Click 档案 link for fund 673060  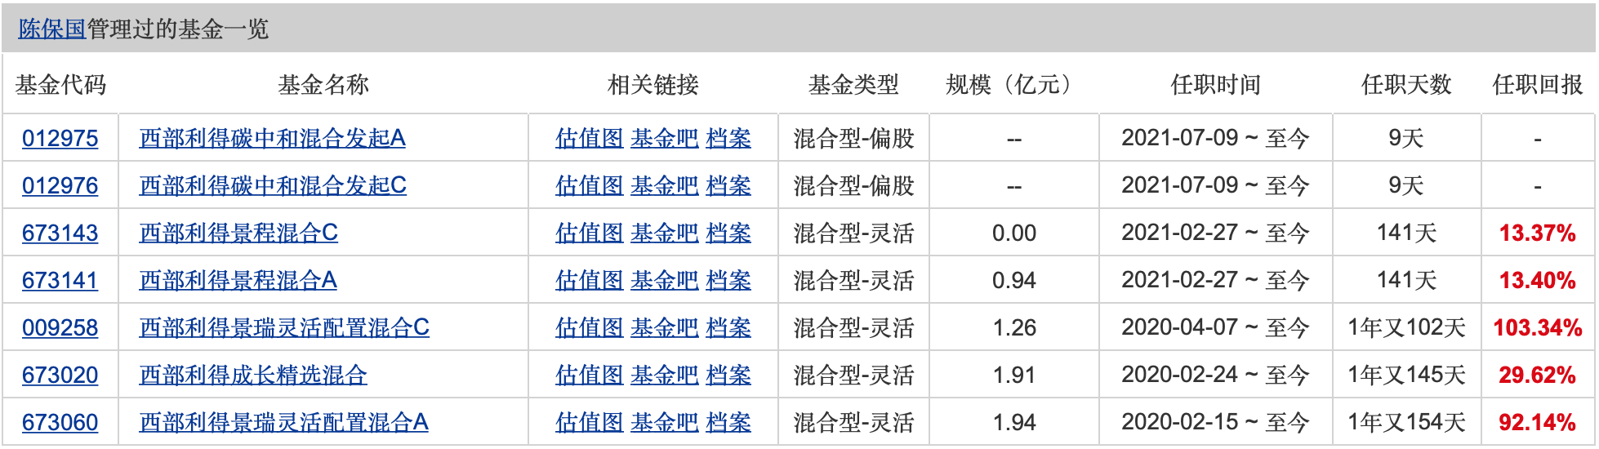pyautogui.click(x=728, y=422)
